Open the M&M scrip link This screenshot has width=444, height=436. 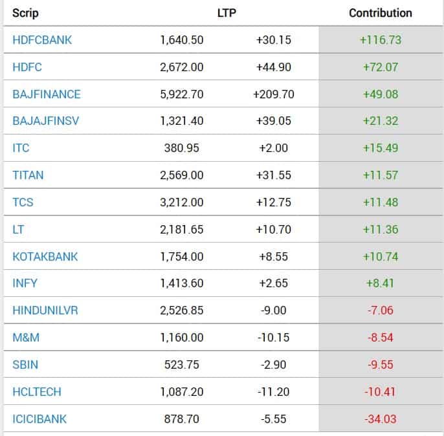tap(26, 338)
